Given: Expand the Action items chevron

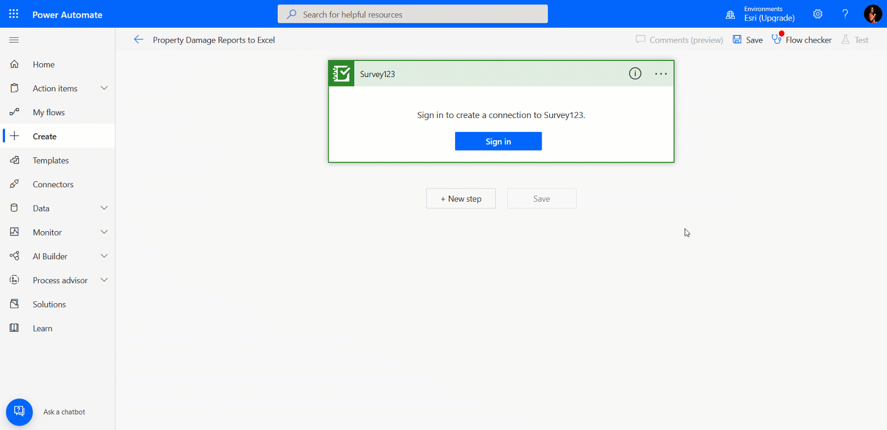Looking at the screenshot, I should pos(104,88).
